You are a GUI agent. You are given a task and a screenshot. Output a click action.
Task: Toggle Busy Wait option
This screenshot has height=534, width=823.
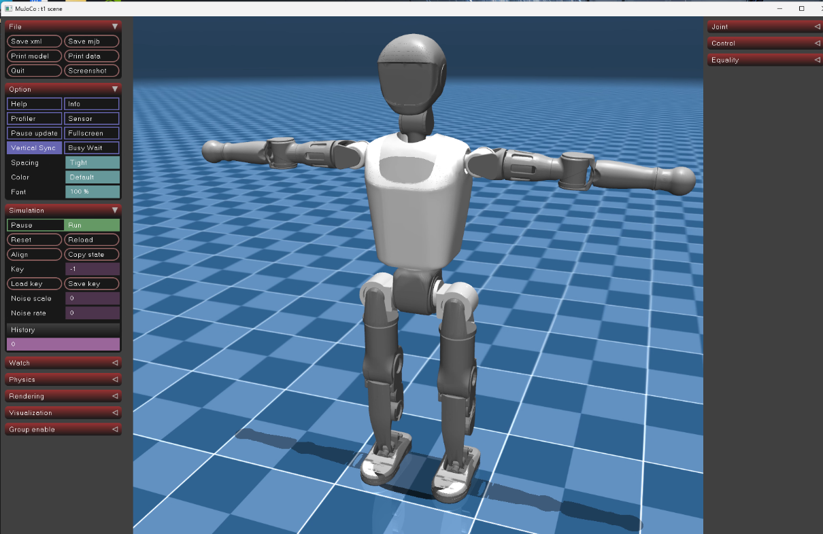(x=92, y=148)
